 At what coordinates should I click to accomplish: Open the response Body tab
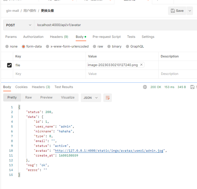point(7,87)
